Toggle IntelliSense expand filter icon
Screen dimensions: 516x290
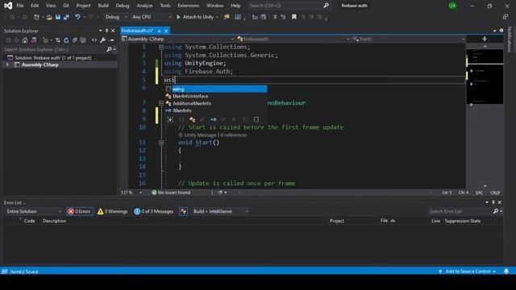(170, 119)
